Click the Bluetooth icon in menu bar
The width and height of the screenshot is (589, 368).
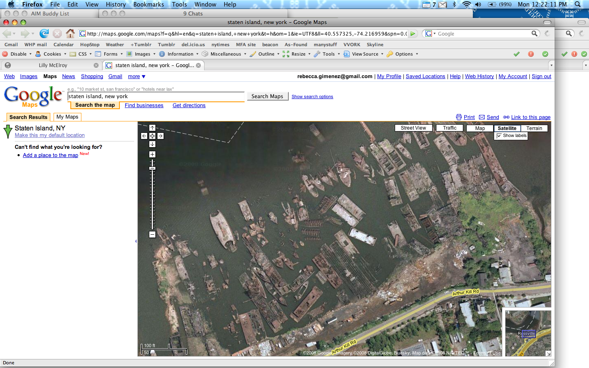454,4
